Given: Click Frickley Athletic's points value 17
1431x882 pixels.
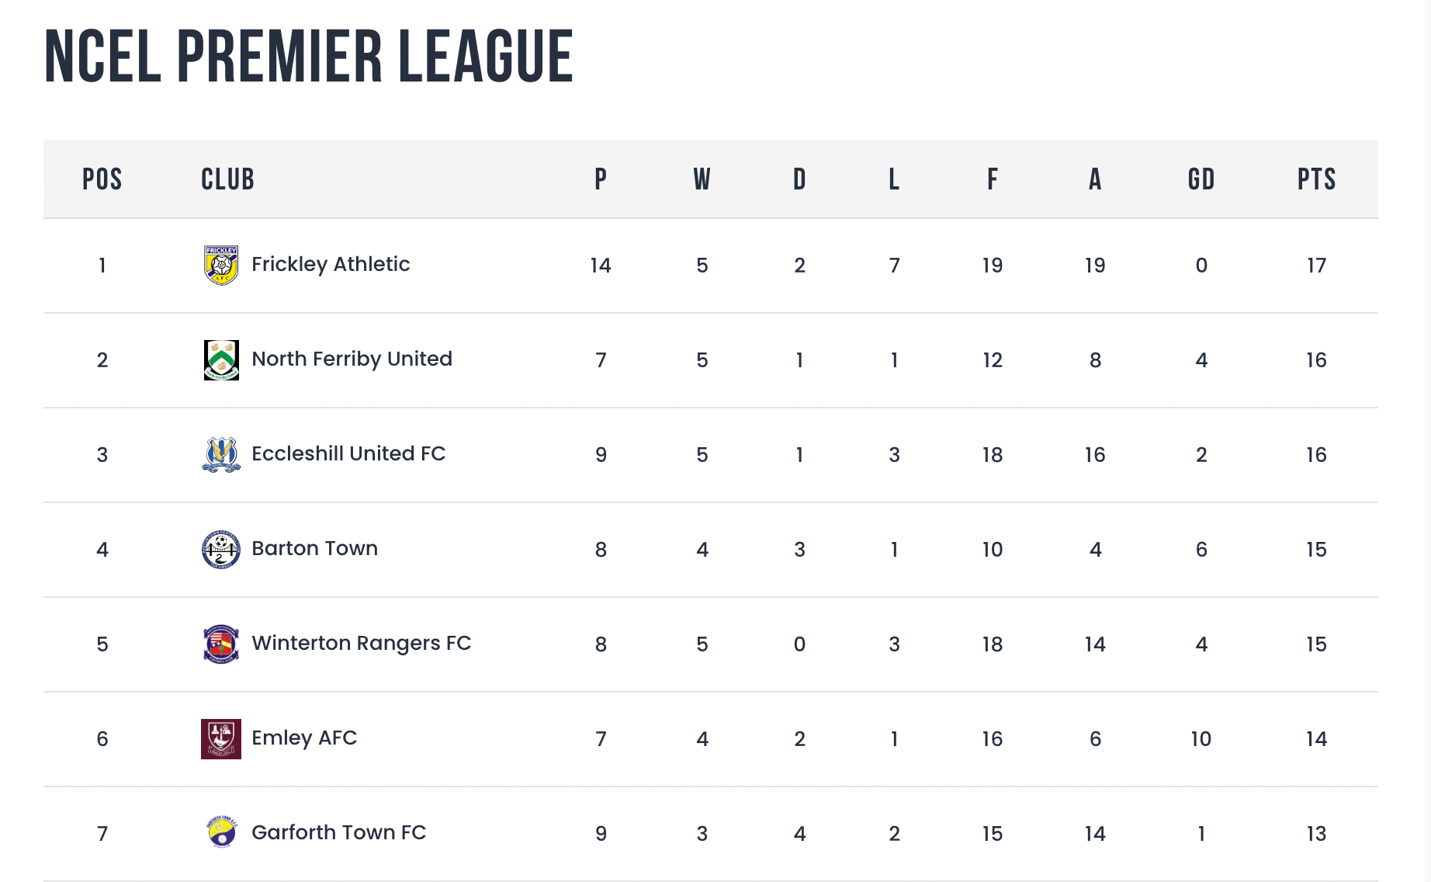Looking at the screenshot, I should (1317, 266).
